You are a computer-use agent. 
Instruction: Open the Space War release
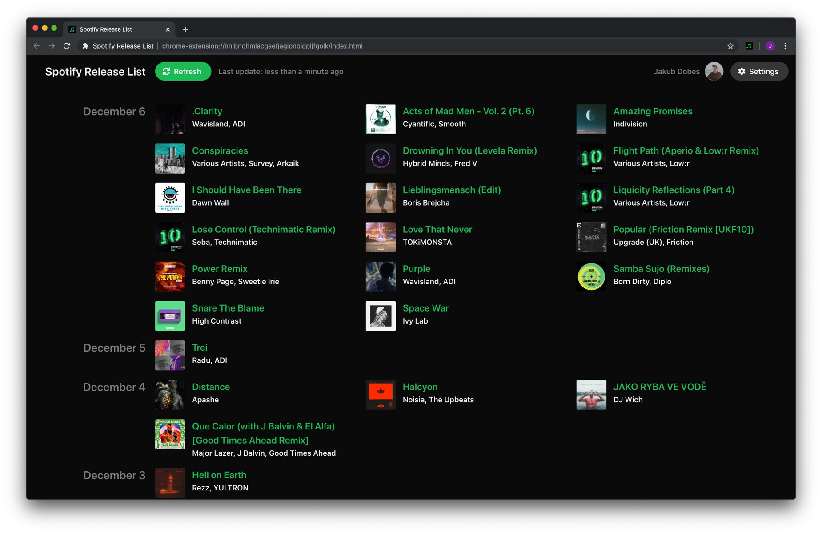[425, 308]
